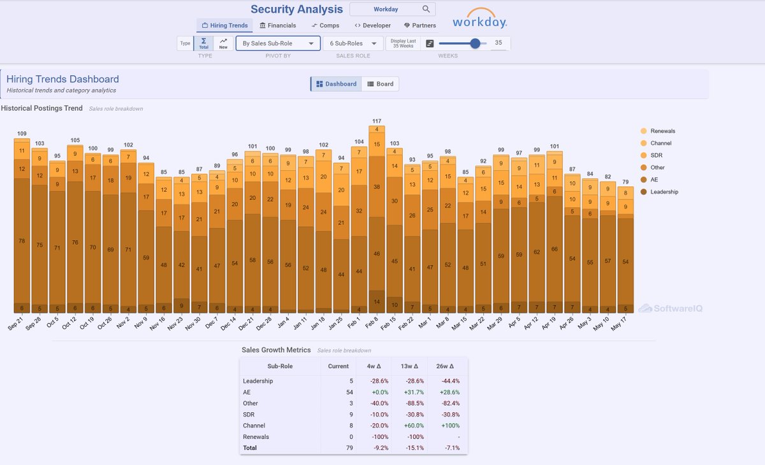This screenshot has width=765, height=465.
Task: Click the Sales Growth Metrics heading
Action: pos(276,350)
